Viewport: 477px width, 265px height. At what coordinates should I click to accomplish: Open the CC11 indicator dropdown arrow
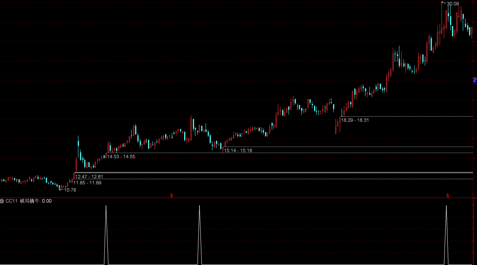pos(2,201)
